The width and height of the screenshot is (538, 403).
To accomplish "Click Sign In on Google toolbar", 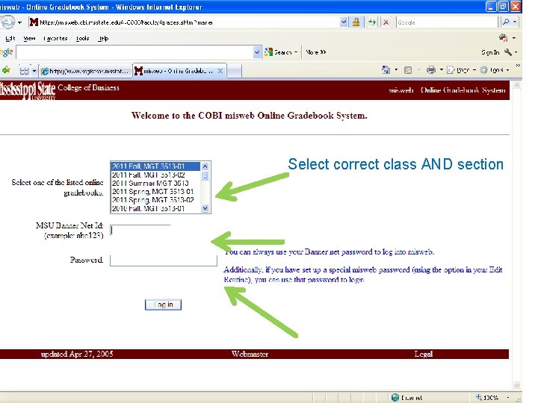I will pos(490,52).
